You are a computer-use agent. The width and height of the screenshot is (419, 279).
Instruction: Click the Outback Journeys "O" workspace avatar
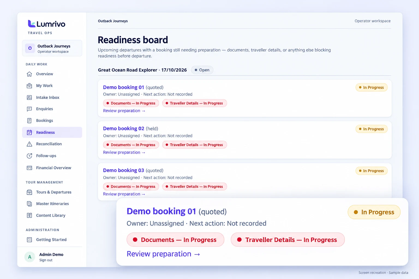click(30, 48)
